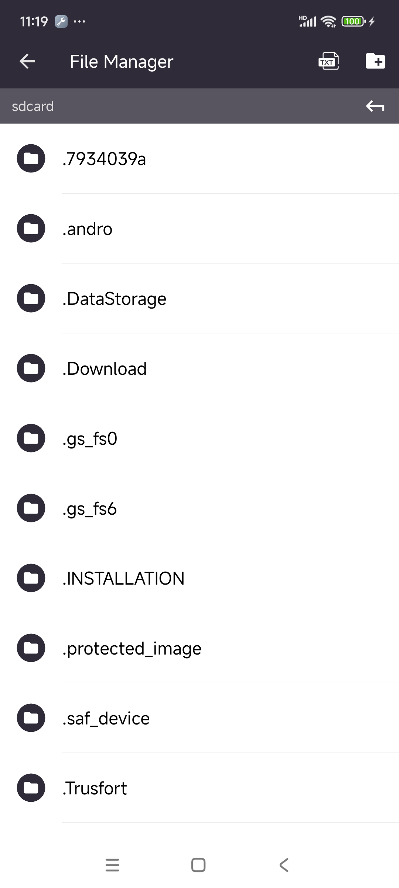Open Android recent apps menu button

112,865
